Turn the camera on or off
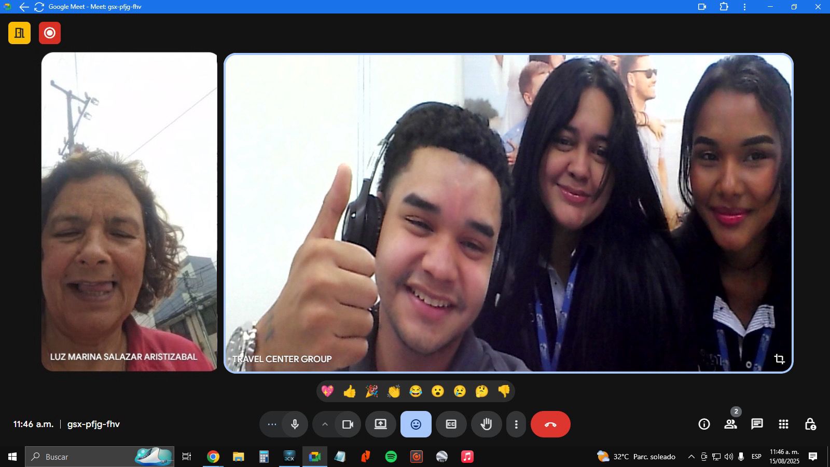830x467 pixels. pos(348,424)
